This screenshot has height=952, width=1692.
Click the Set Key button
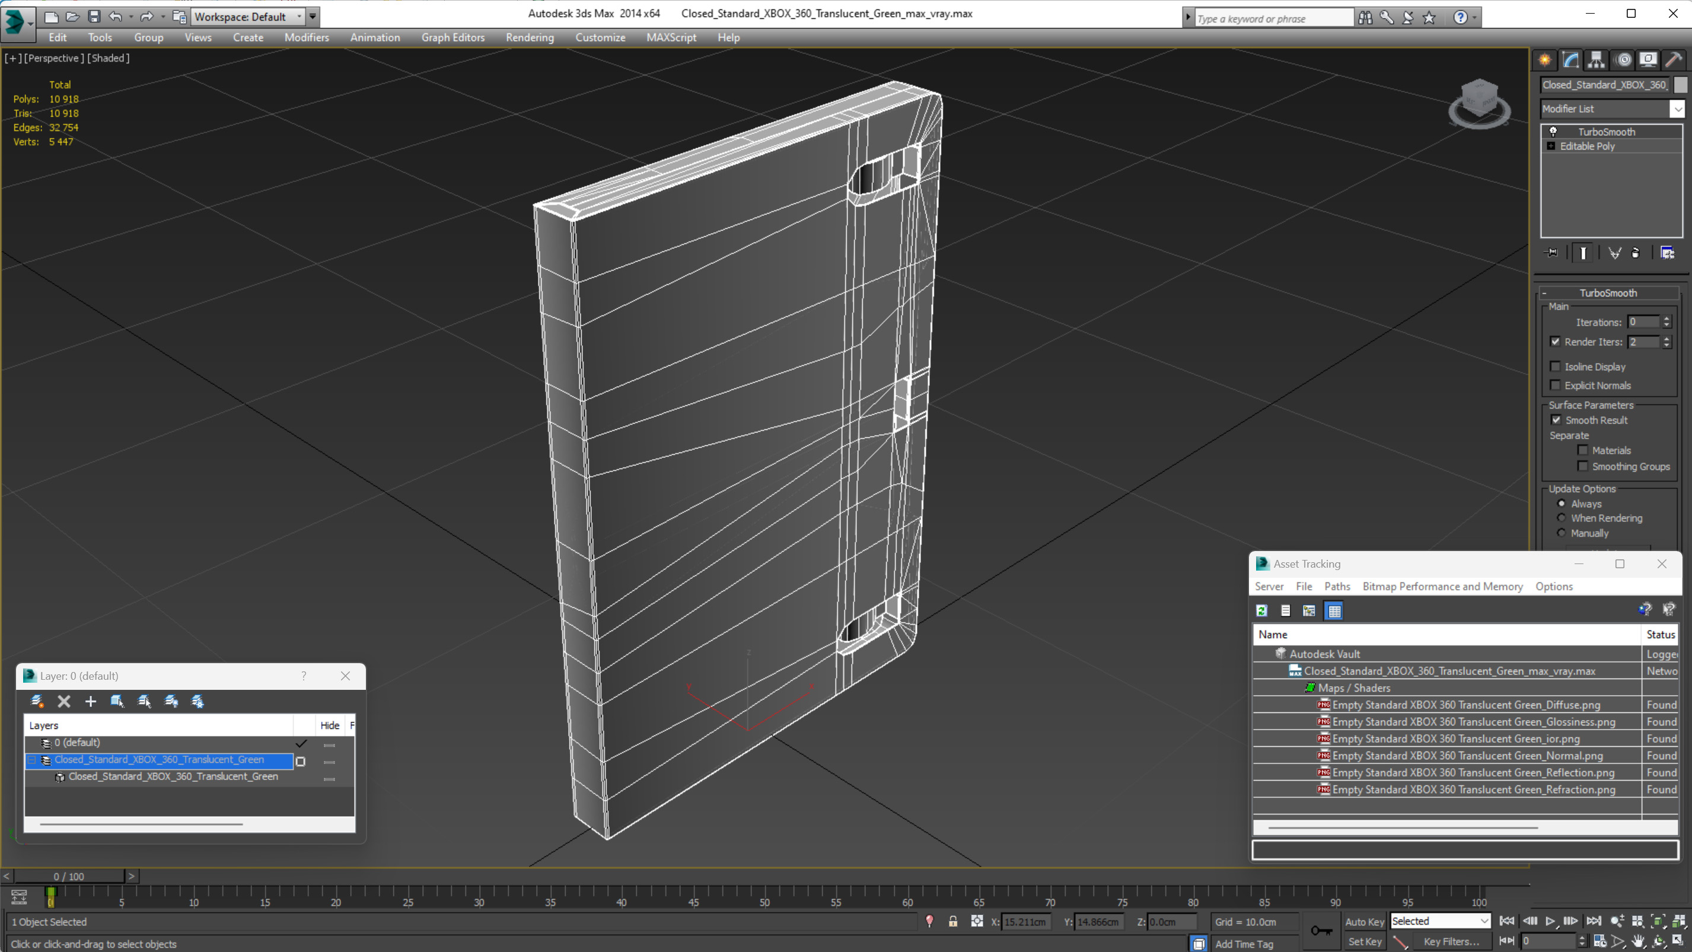1364,941
